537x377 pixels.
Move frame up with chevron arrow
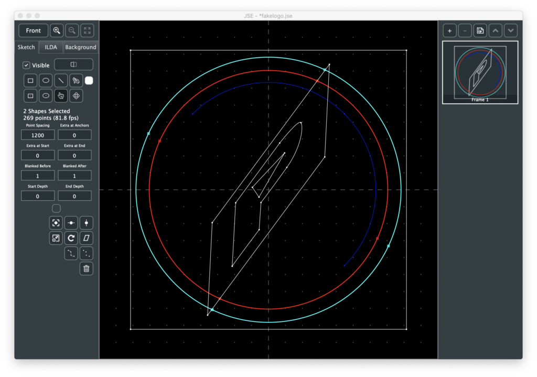tap(496, 30)
